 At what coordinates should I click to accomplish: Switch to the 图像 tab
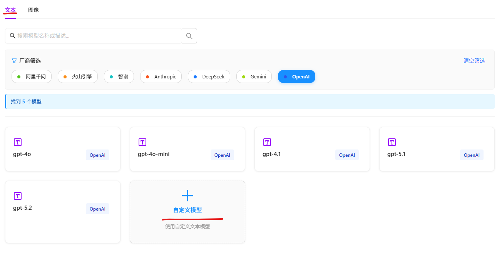click(x=33, y=10)
